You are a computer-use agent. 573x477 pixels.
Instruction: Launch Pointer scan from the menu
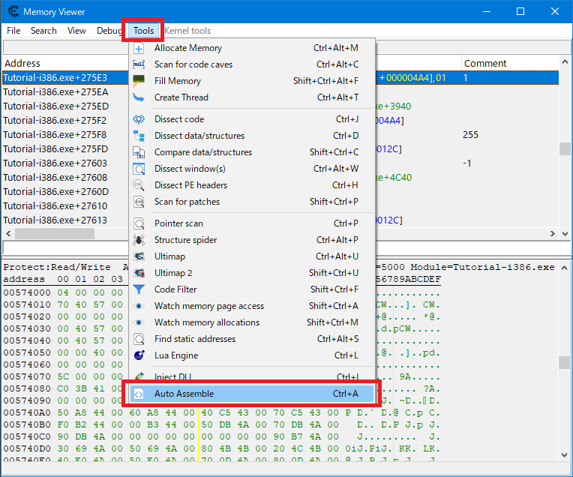[x=252, y=223]
